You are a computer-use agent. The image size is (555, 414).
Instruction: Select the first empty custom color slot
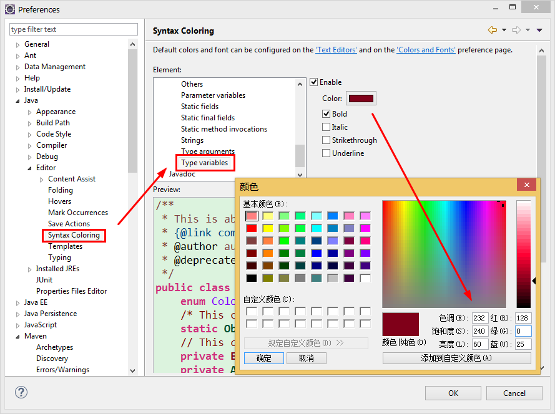252,311
